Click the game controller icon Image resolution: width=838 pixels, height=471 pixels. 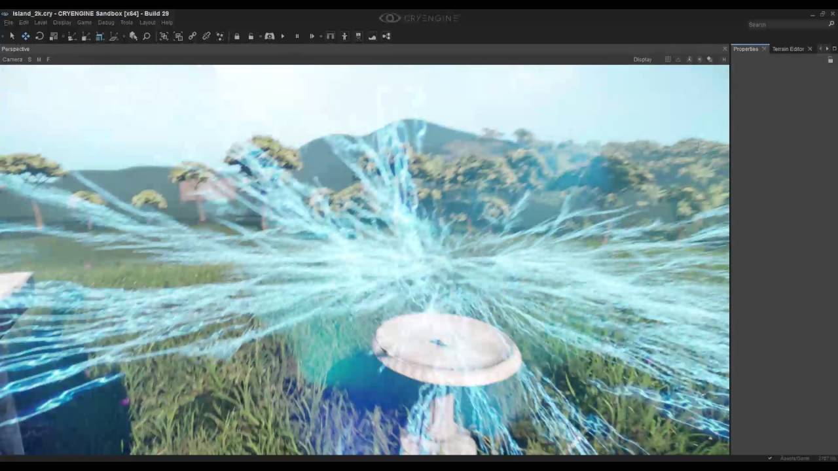(269, 36)
